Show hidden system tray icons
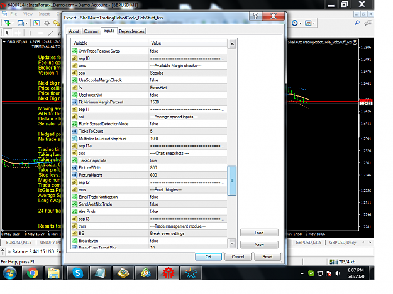Viewport: 393px width, 294px height. click(302, 273)
